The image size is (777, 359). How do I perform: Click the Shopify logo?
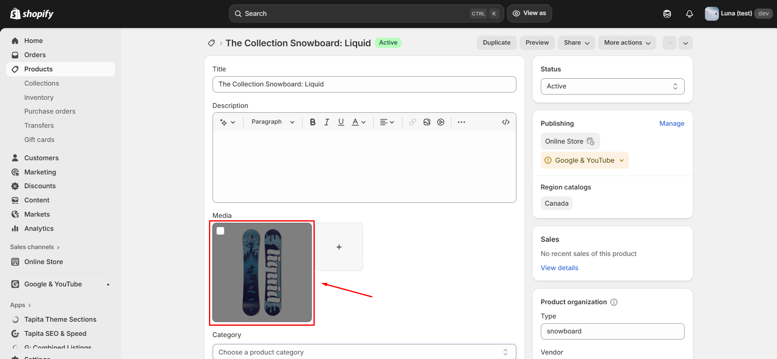pyautogui.click(x=32, y=14)
